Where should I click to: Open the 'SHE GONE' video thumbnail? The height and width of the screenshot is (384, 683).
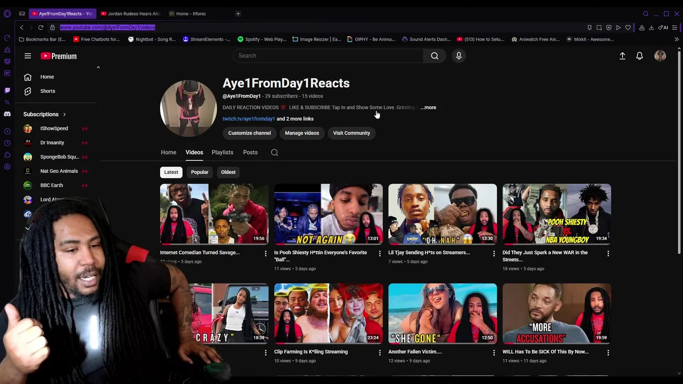click(x=442, y=314)
